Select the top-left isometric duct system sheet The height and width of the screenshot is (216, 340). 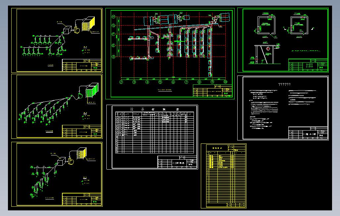[57, 40]
